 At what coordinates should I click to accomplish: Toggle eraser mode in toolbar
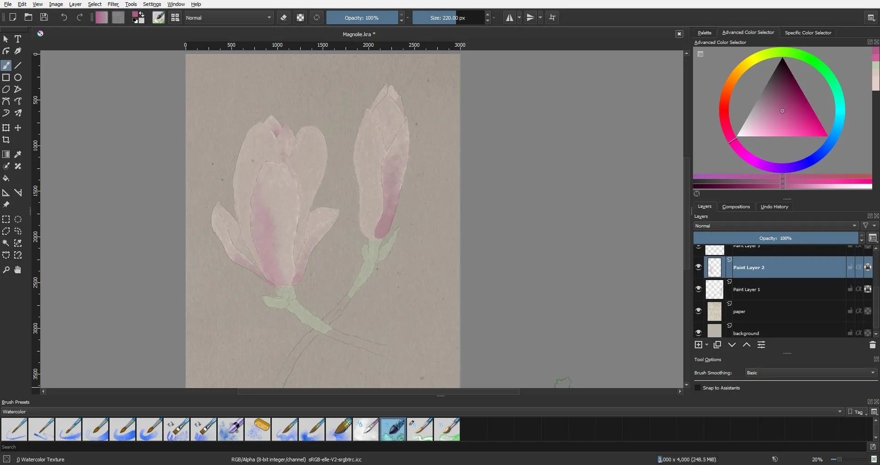284,18
